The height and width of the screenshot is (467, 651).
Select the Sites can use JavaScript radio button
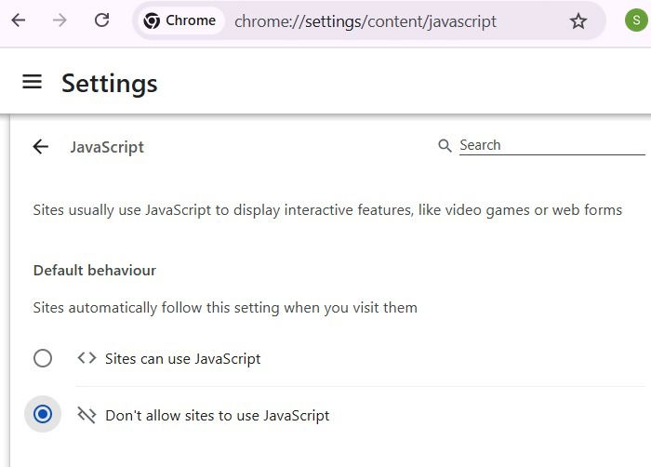[43, 358]
